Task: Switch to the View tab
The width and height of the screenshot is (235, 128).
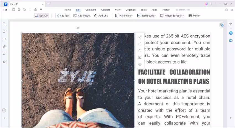Action: [118, 10]
